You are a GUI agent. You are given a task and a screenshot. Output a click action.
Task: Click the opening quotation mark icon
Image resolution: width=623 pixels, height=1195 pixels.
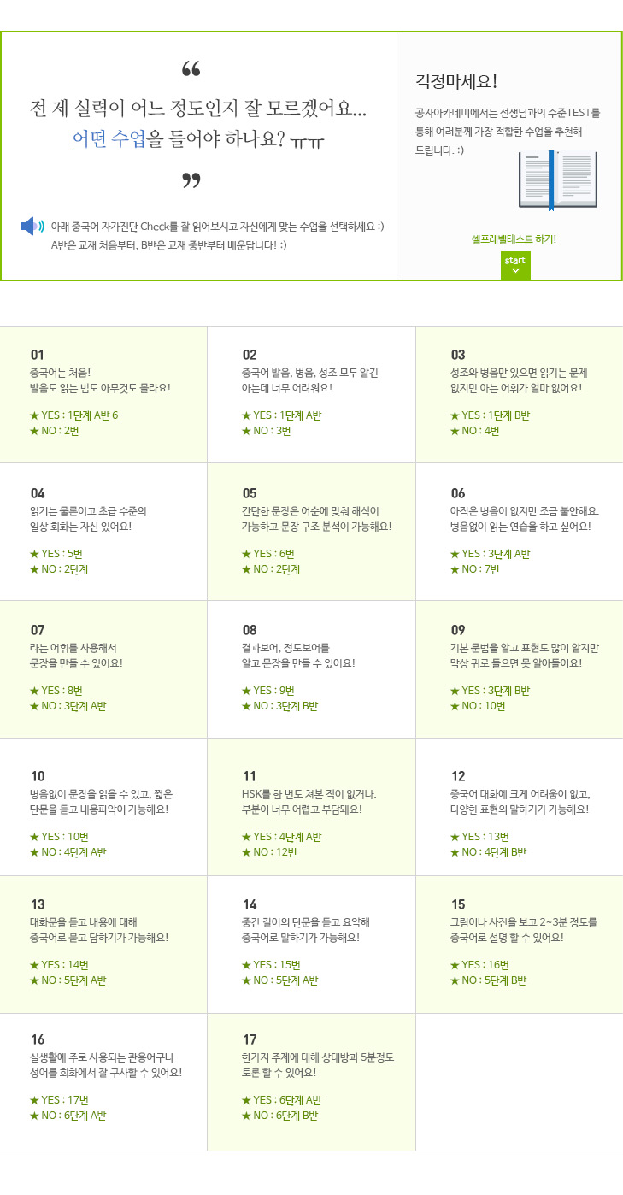[x=191, y=69]
